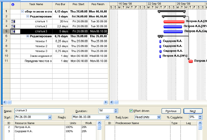
Task: Select resource Петров А.А. in the resource list
Action: point(23,127)
